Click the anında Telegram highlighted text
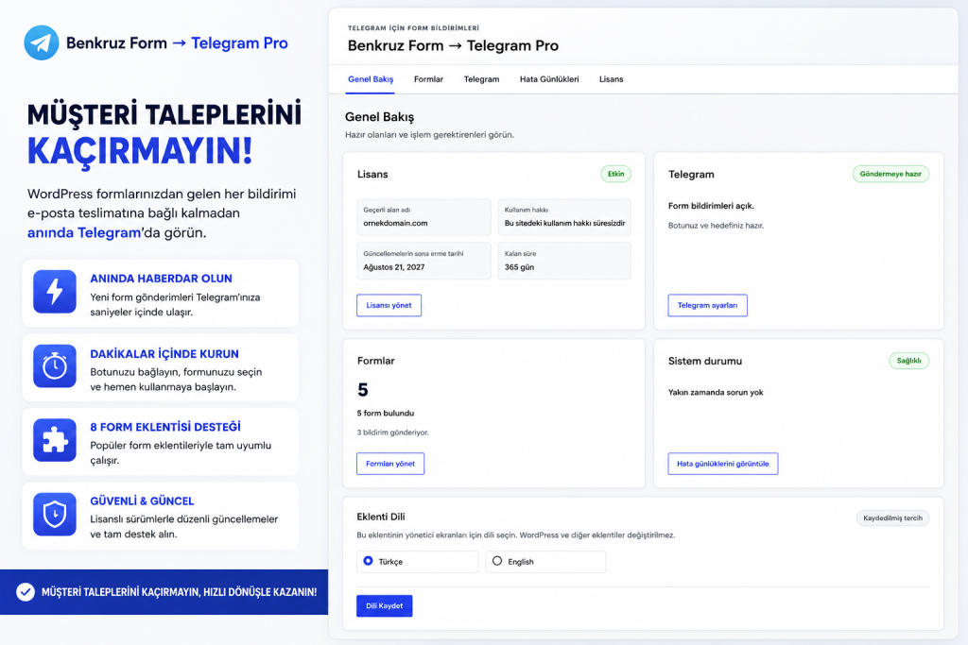 [84, 232]
